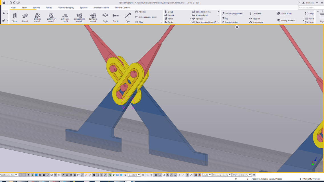
Task: Toggle the eye icon after Obrysové roviny
Action: pyautogui.click(x=254, y=175)
